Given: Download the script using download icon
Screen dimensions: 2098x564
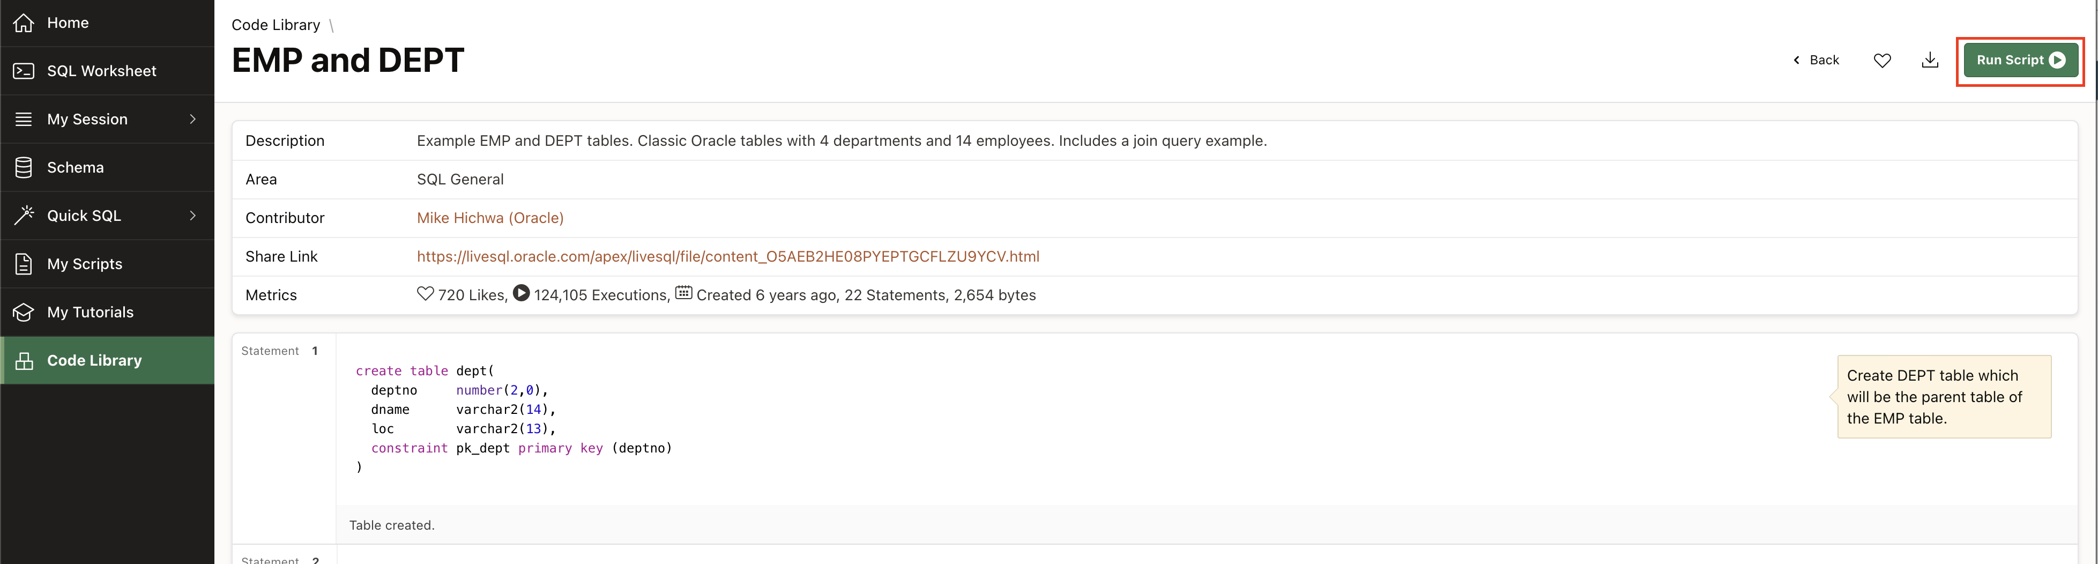Looking at the screenshot, I should (1929, 60).
